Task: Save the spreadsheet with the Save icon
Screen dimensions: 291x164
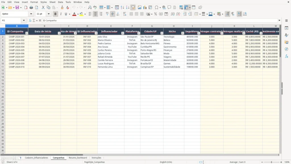Action: coord(17,7)
